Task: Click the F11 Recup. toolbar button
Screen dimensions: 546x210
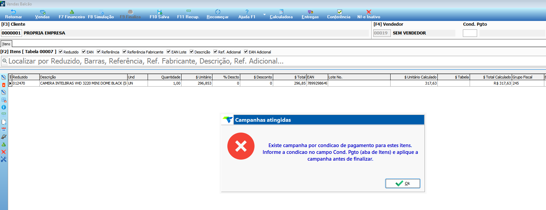Action: click(188, 14)
